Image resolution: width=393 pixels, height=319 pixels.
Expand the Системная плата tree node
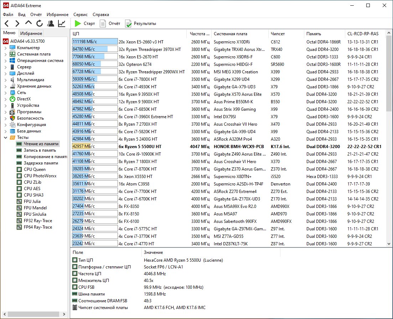pos(5,54)
